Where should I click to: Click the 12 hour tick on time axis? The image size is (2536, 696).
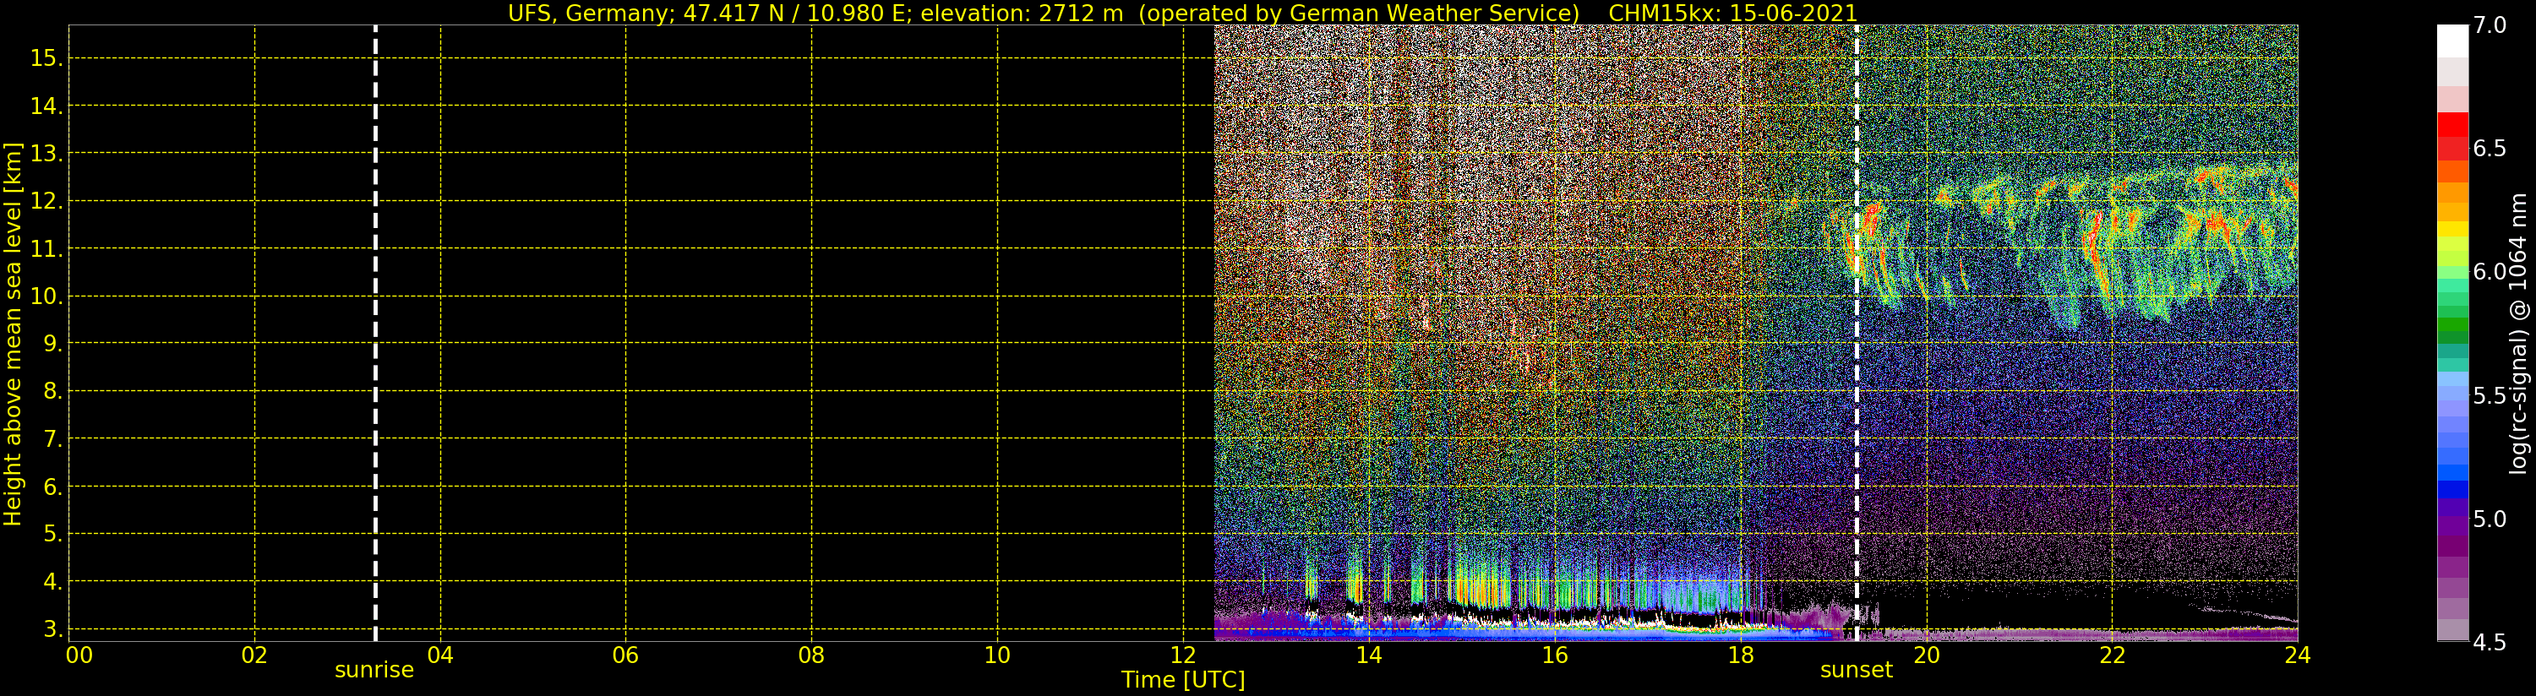(1182, 655)
